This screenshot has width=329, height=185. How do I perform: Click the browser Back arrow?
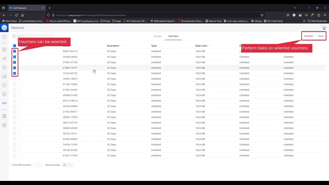[4, 15]
